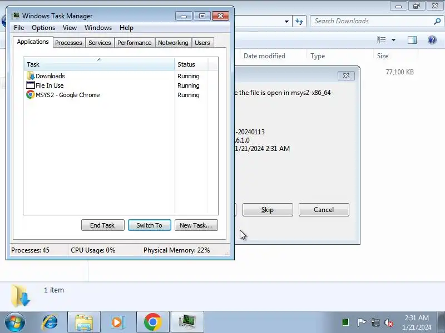Viewport: 445px width, 333px height.
Task: Click the Search Downloads field in Explorer
Action: (372, 21)
